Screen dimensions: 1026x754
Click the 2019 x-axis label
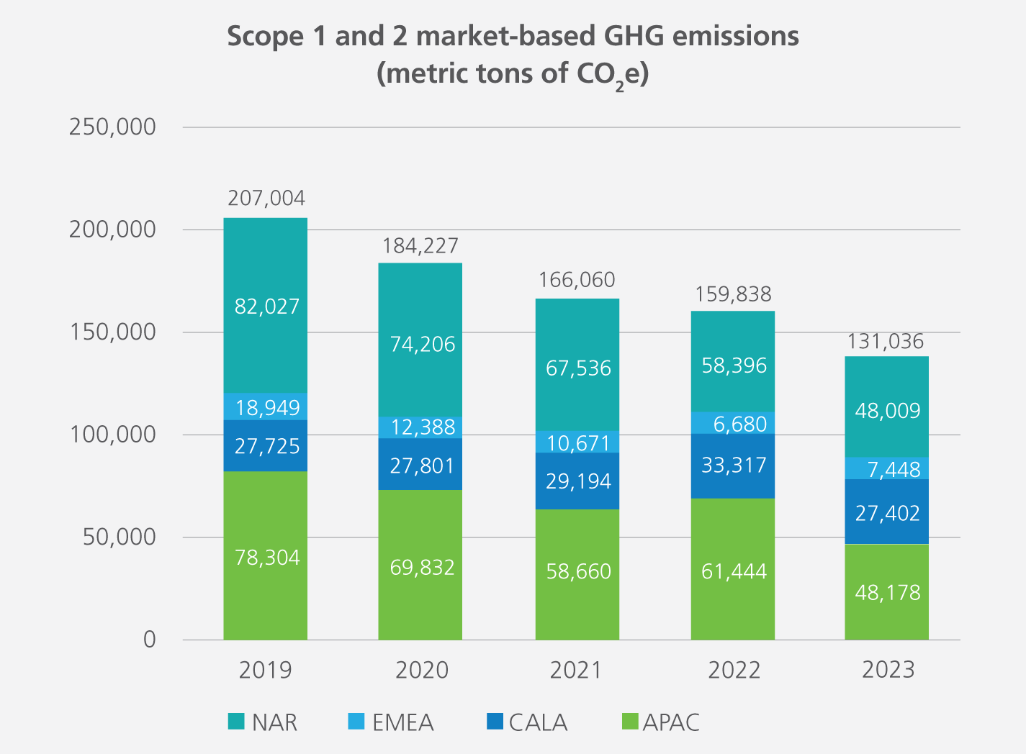266,670
